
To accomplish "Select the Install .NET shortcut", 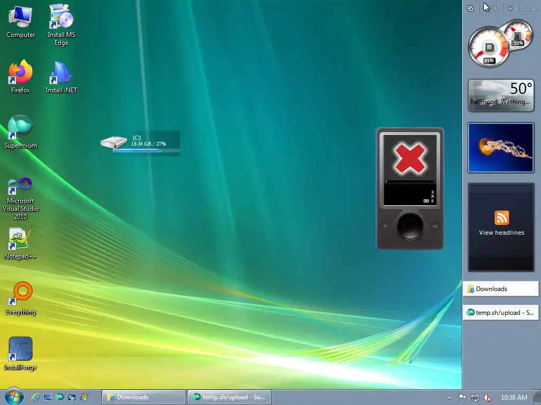I will point(61,76).
